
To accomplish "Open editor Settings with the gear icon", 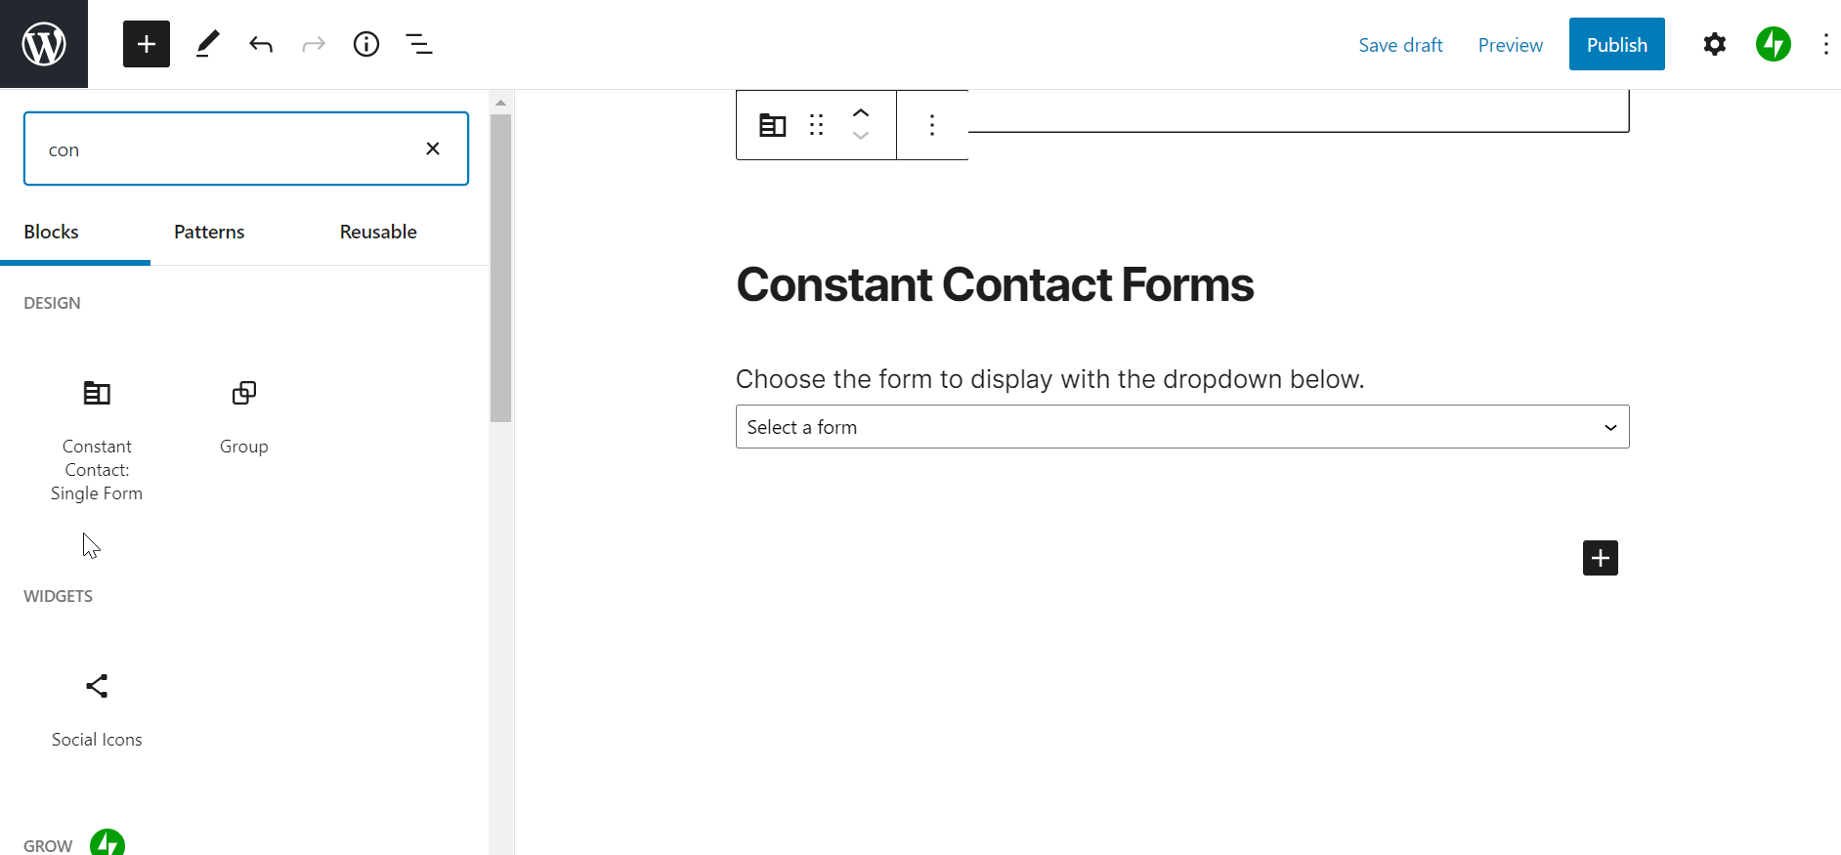I will [x=1714, y=44].
